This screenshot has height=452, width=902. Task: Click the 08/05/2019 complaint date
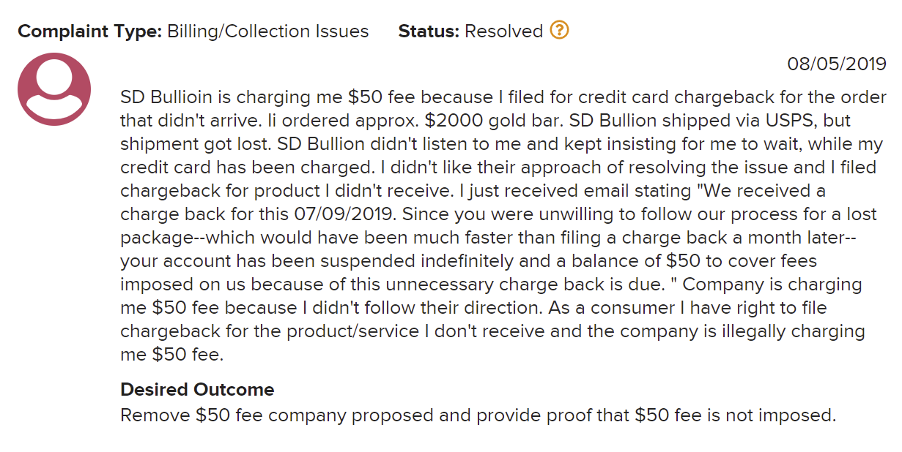pyautogui.click(x=837, y=64)
